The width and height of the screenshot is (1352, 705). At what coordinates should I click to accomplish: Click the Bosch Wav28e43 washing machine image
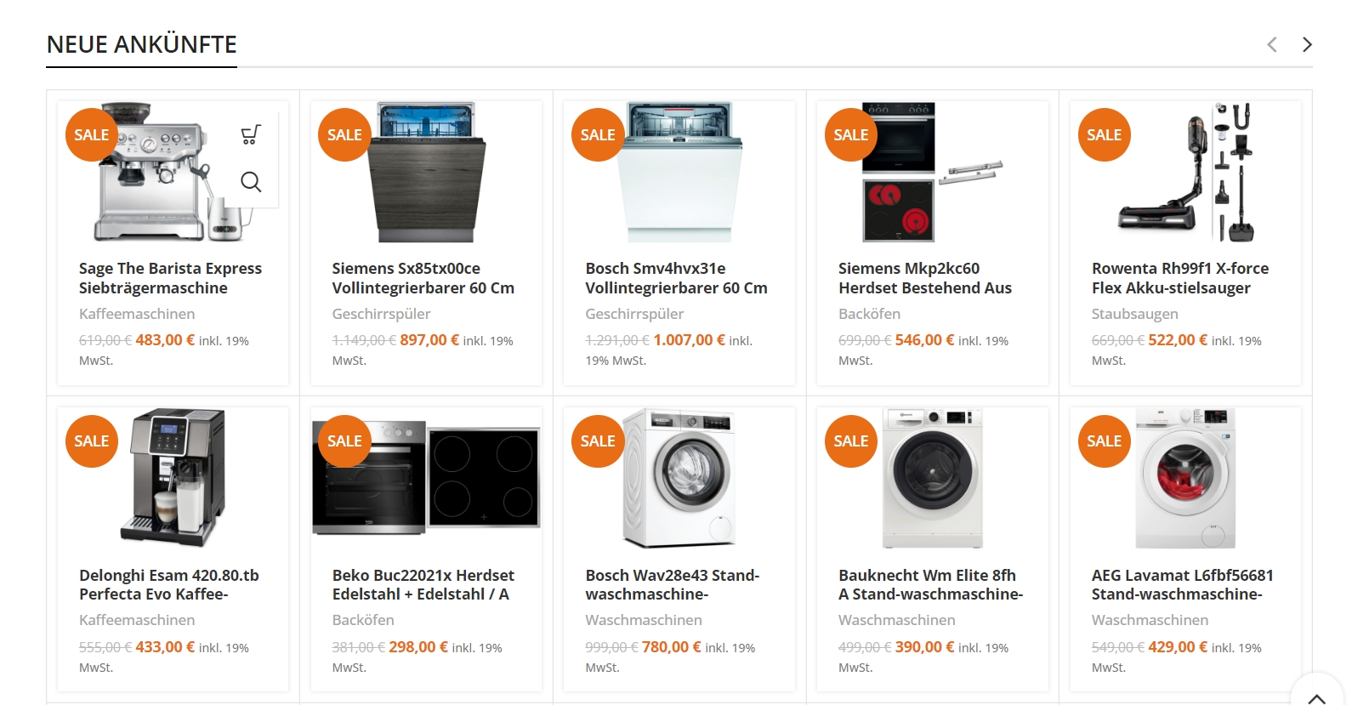coord(679,478)
